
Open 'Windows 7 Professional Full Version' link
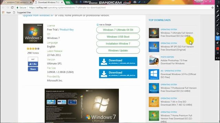point(178,90)
